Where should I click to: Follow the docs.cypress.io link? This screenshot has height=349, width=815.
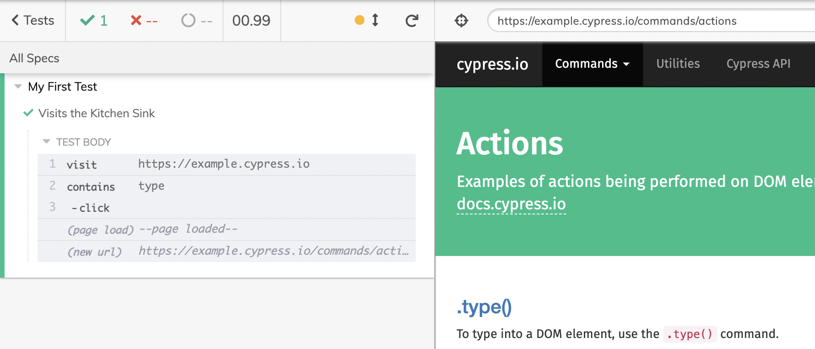[x=511, y=204]
